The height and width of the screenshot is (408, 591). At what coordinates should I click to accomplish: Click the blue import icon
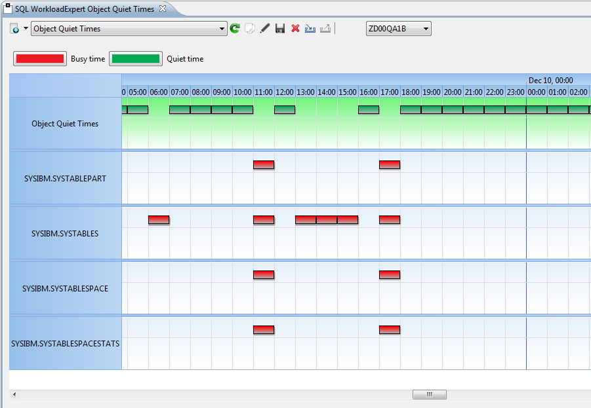pos(310,29)
